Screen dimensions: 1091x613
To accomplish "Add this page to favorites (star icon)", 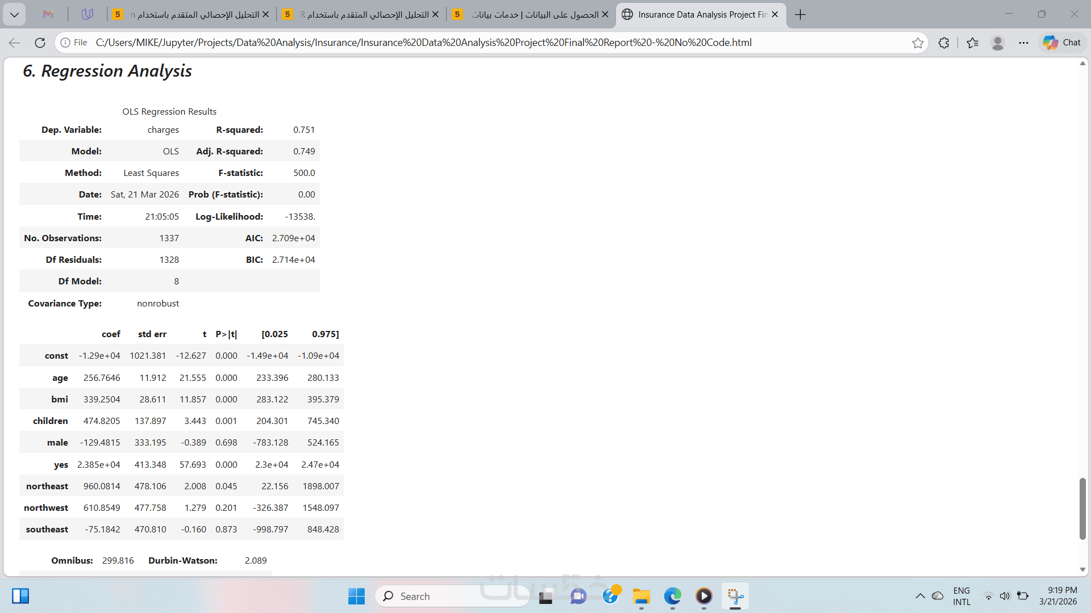I will tap(917, 43).
